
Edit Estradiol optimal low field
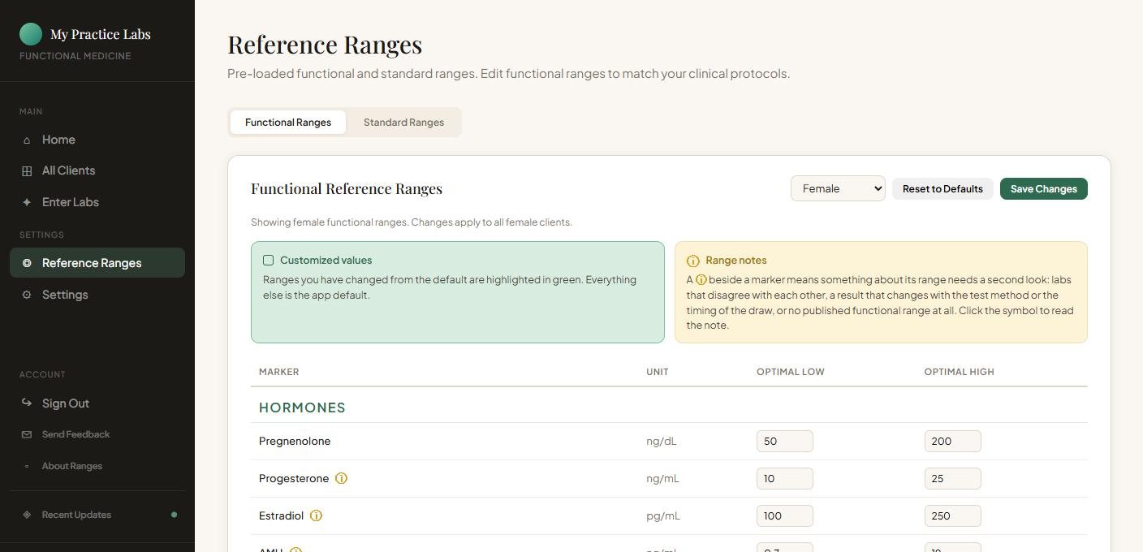(x=784, y=515)
